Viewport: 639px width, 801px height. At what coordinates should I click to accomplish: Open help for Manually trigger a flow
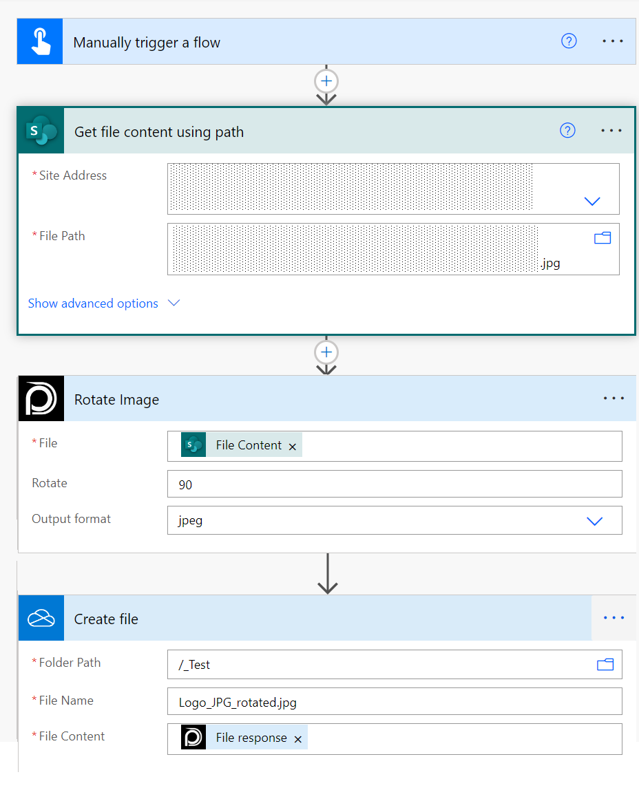click(569, 41)
